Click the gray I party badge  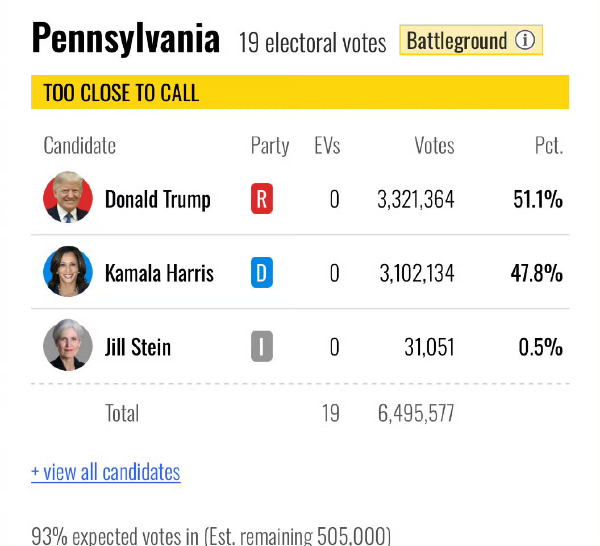[x=262, y=346]
